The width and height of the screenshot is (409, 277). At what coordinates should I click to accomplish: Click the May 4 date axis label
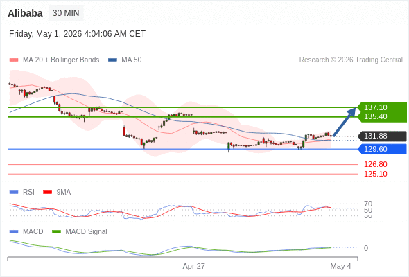340,266
